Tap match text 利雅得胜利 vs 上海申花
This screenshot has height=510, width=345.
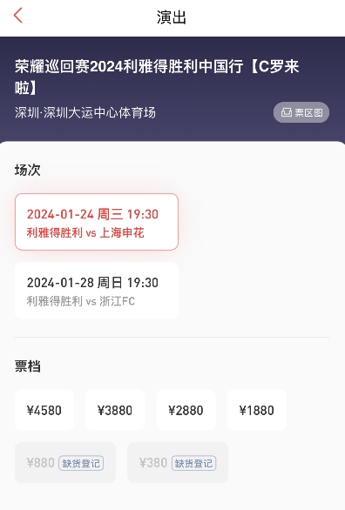(x=85, y=233)
